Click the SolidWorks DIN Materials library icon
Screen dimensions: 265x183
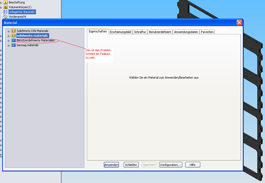pyautogui.click(x=13, y=31)
